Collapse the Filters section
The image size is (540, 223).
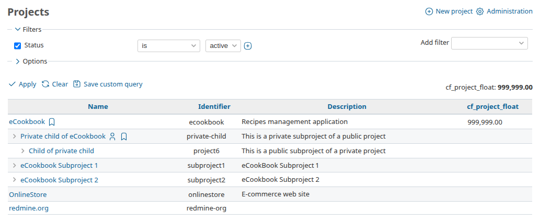pos(28,30)
